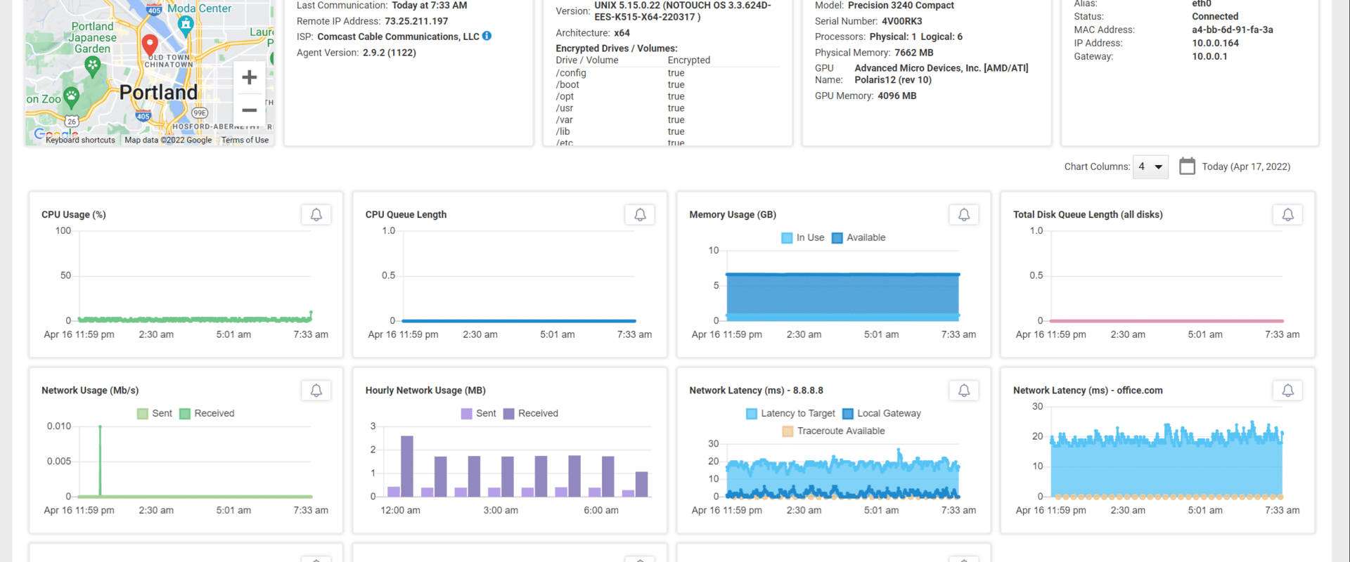
Task: Open the Keyboard shortcuts link on the map
Action: coord(80,140)
